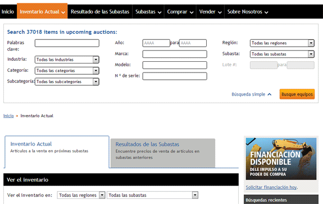The width and height of the screenshot is (323, 204).
Task: Expand the Vender menu
Action: coord(210,12)
